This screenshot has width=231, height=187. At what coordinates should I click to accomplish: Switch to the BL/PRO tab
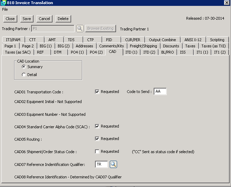pos(168,52)
